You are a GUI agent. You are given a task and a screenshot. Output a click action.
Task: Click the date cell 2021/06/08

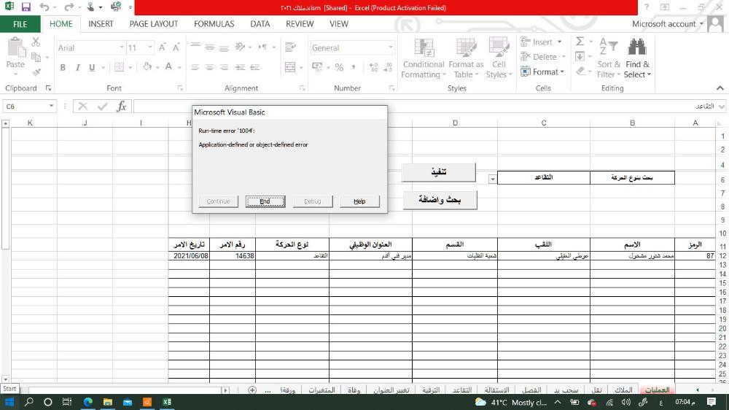[x=190, y=255]
